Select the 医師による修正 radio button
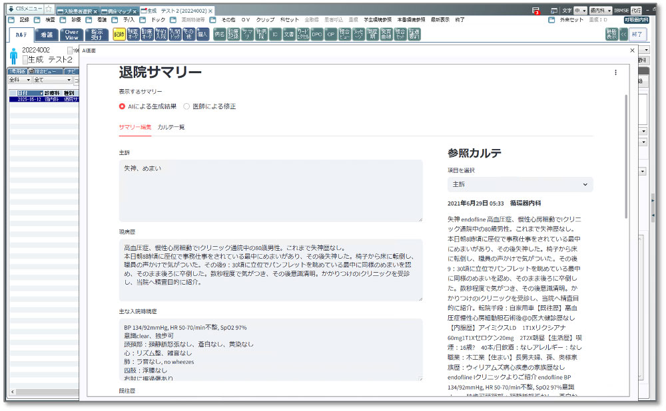This screenshot has width=666, height=411. [x=186, y=106]
